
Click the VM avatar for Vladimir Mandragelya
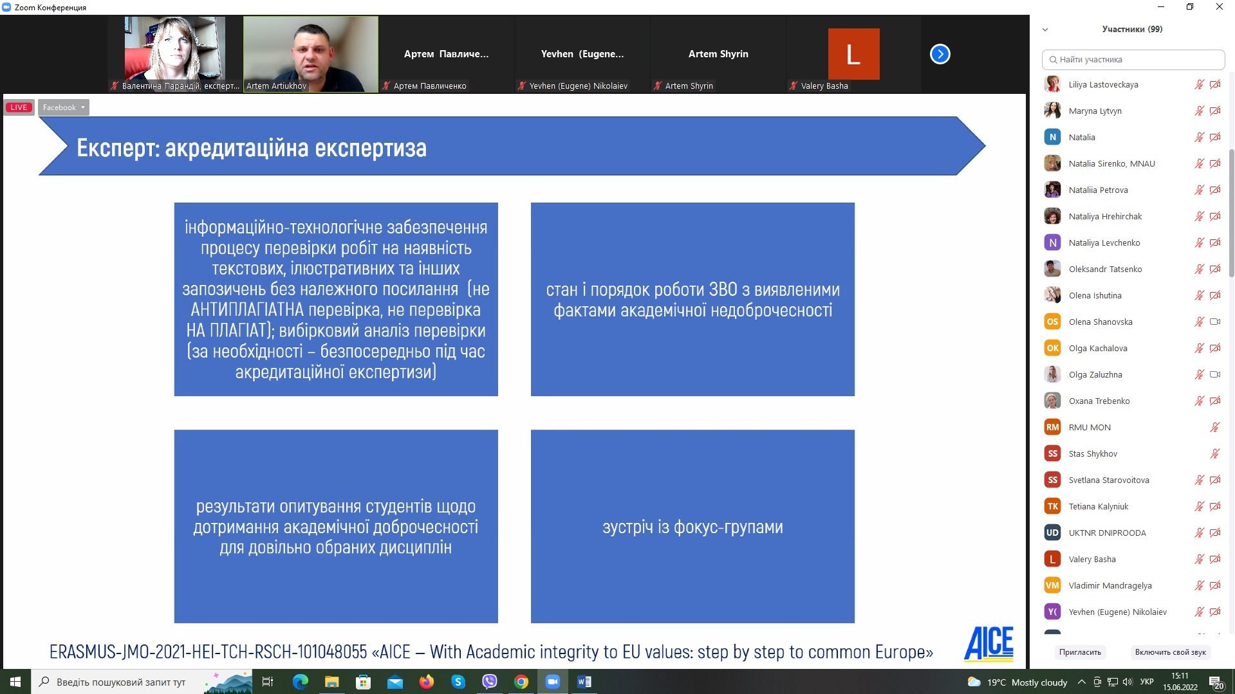1052,585
